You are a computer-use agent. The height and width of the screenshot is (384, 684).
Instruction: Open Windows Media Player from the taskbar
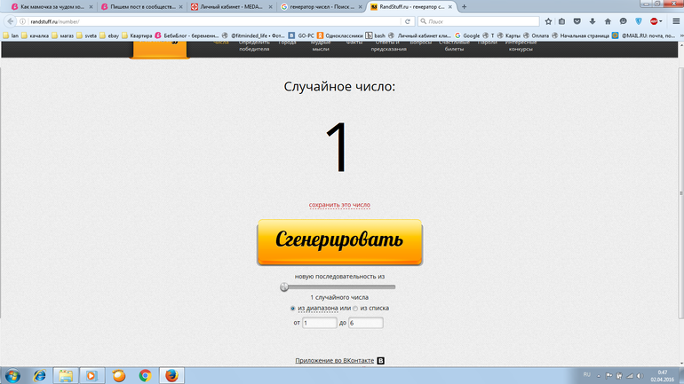pos(91,375)
